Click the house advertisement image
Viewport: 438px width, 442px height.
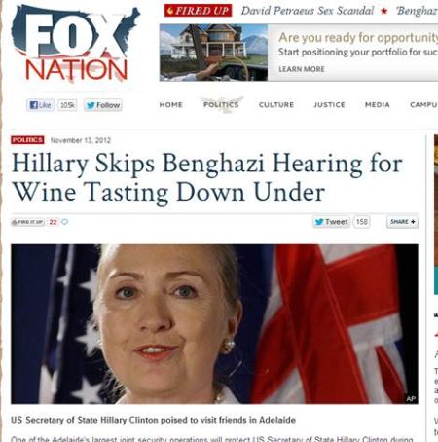point(213,53)
